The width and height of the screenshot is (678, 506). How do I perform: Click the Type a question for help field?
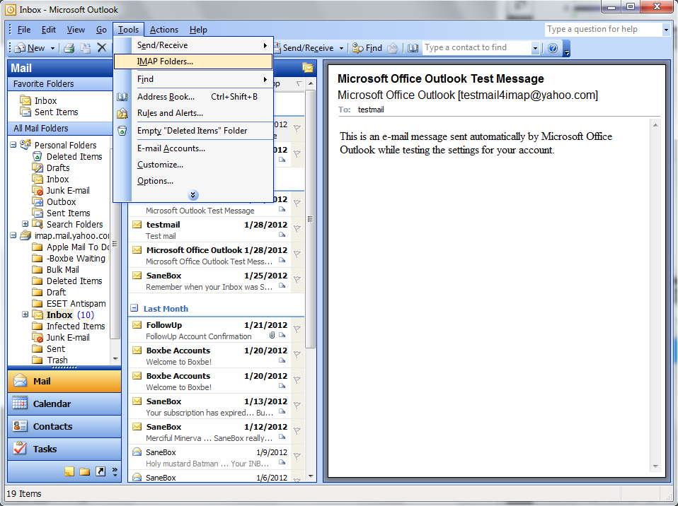603,30
